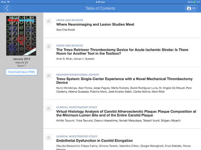201x150 pixels.
Task: Open Trevo System: Single-Center Experience article
Action: (x=124, y=81)
